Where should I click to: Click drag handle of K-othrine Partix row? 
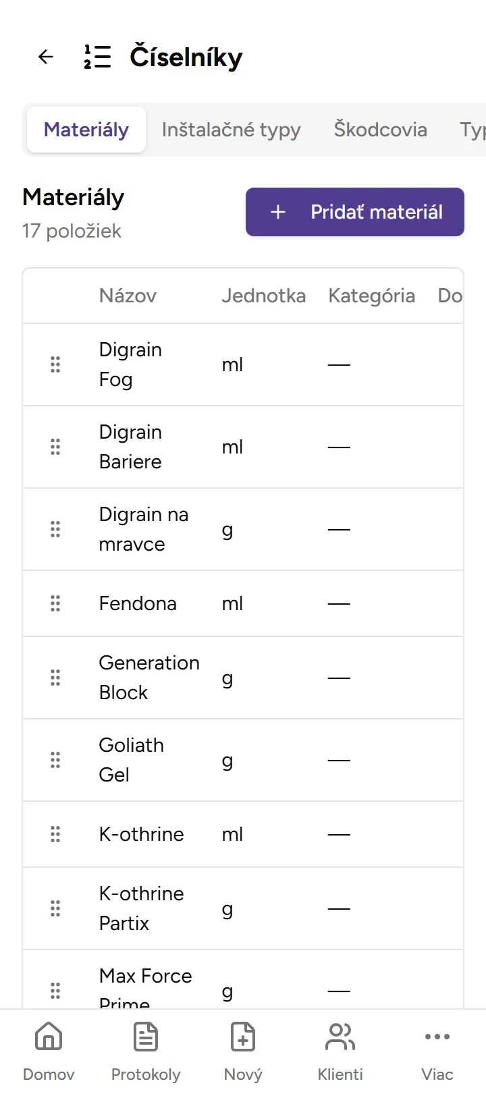[x=55, y=908]
